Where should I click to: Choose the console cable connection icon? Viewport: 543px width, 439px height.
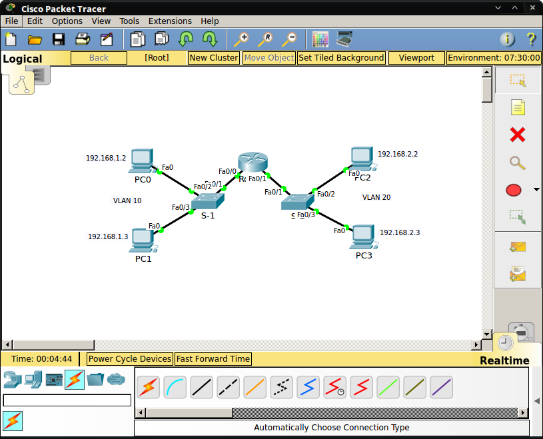tap(175, 387)
